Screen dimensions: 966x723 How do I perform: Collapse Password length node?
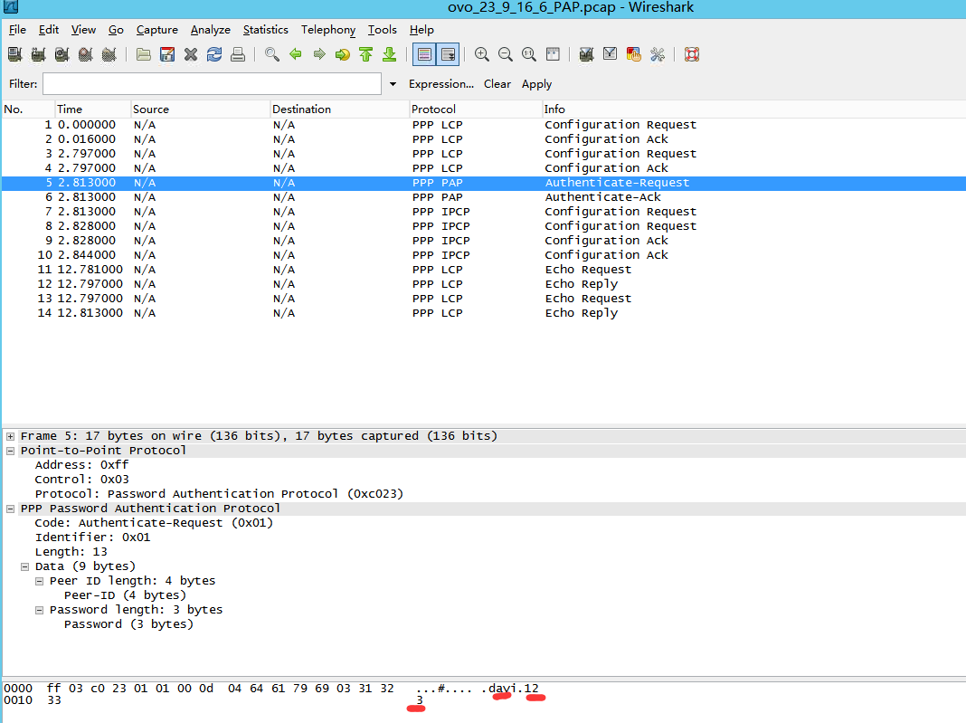click(x=40, y=610)
